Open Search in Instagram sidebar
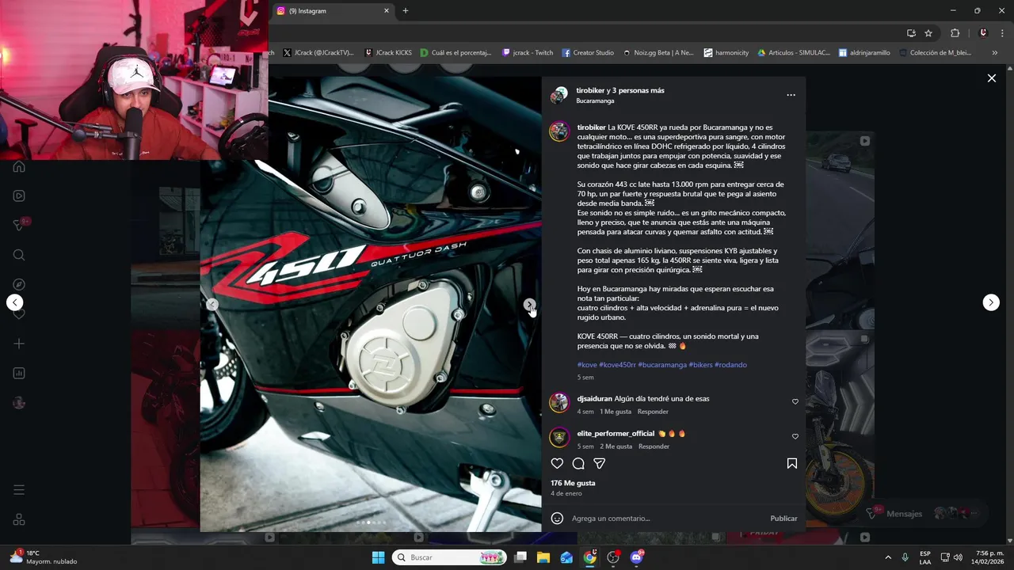Viewport: 1014px width, 570px height. coord(19,255)
